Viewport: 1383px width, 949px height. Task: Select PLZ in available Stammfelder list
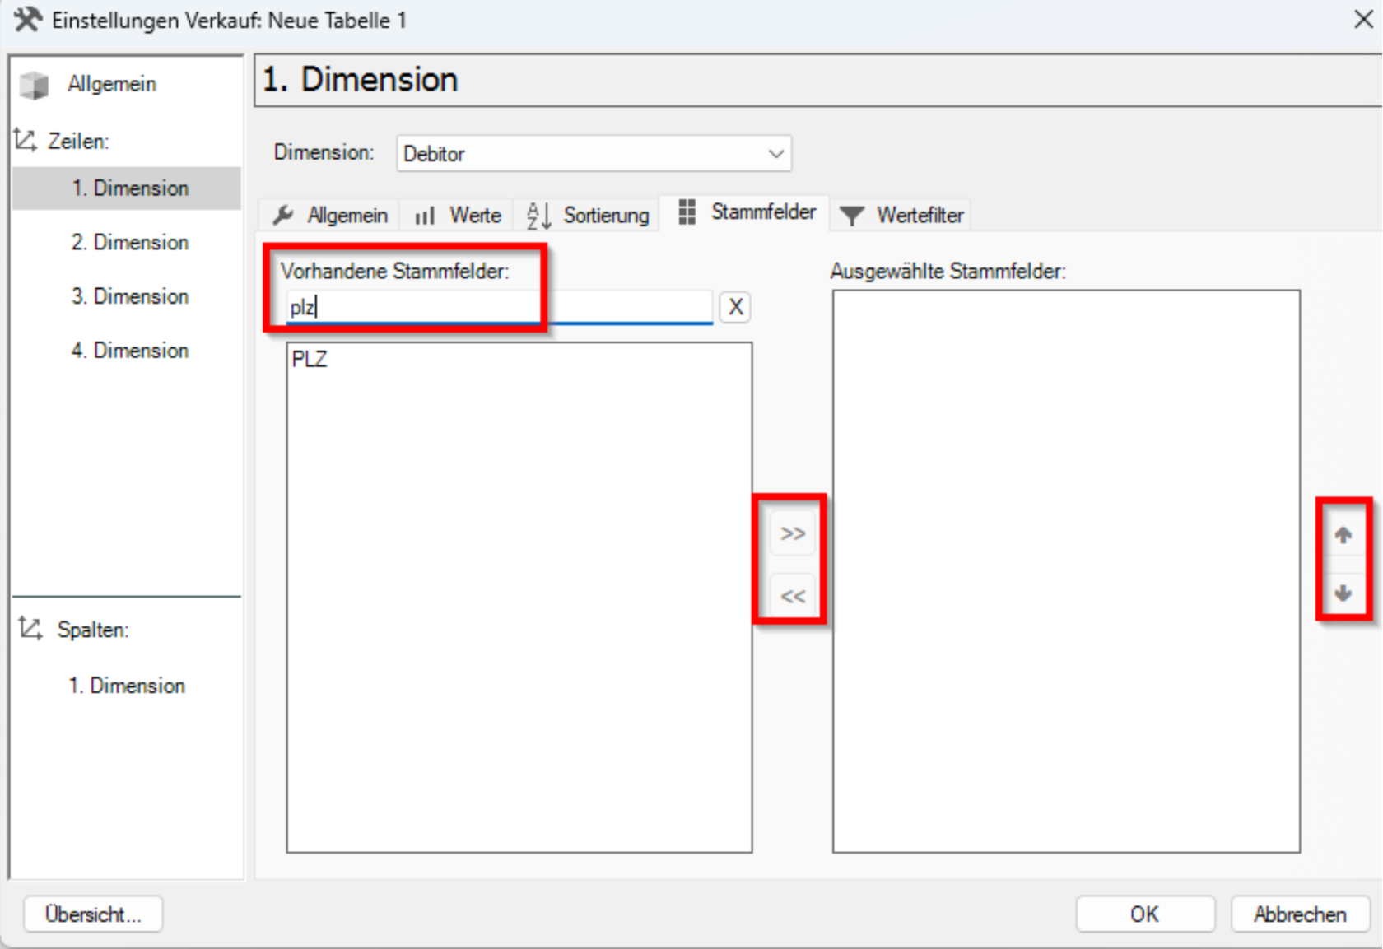tap(310, 360)
